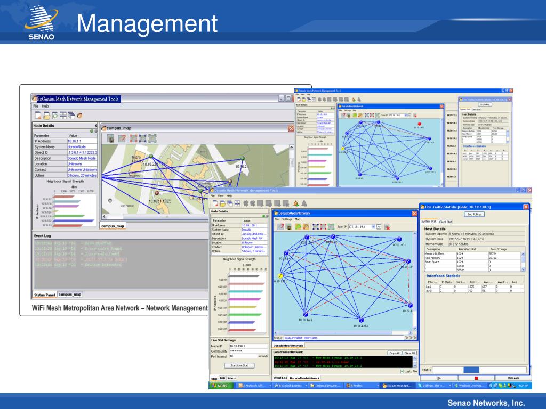
Task: Click the first gear icon in Dorado toolbar
Action: point(246,203)
